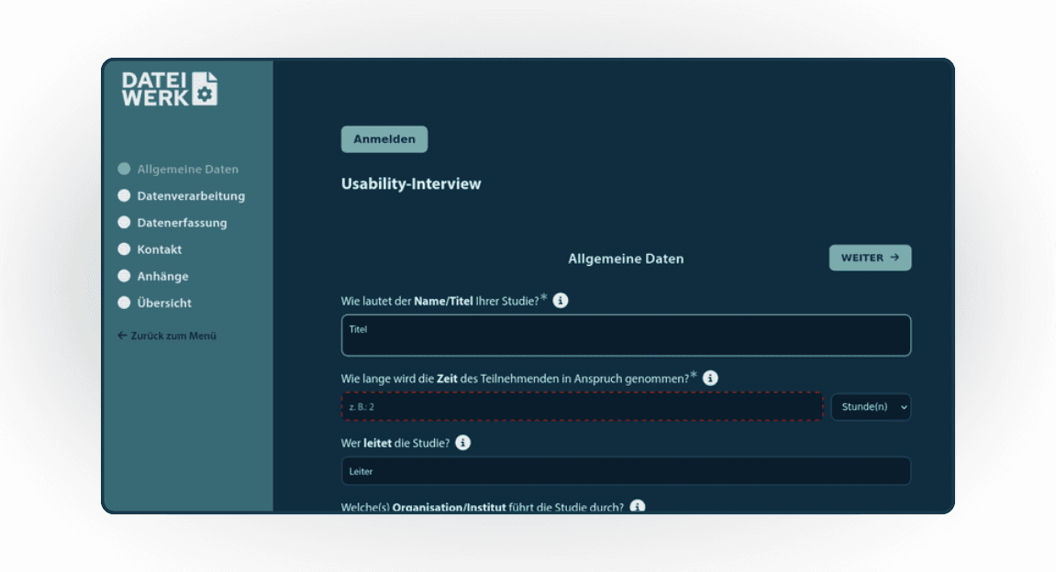Screen dimensions: 1056x572
Task: Open the Stunde(n) unit dropdown
Action: [x=871, y=407]
